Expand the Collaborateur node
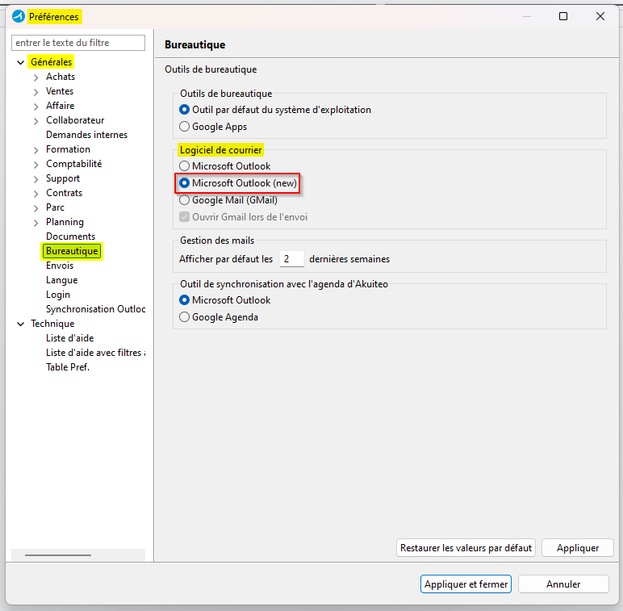 point(36,121)
